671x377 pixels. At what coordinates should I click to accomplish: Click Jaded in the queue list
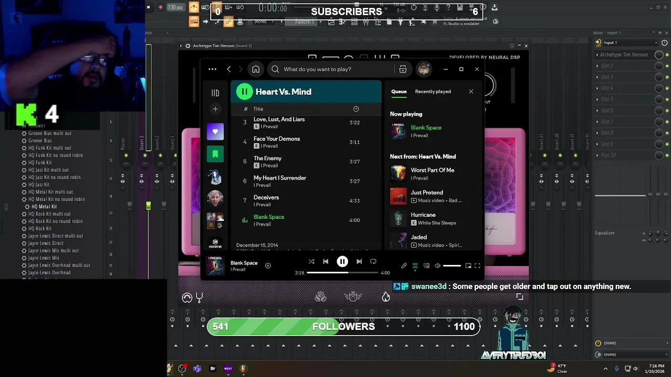(x=432, y=241)
